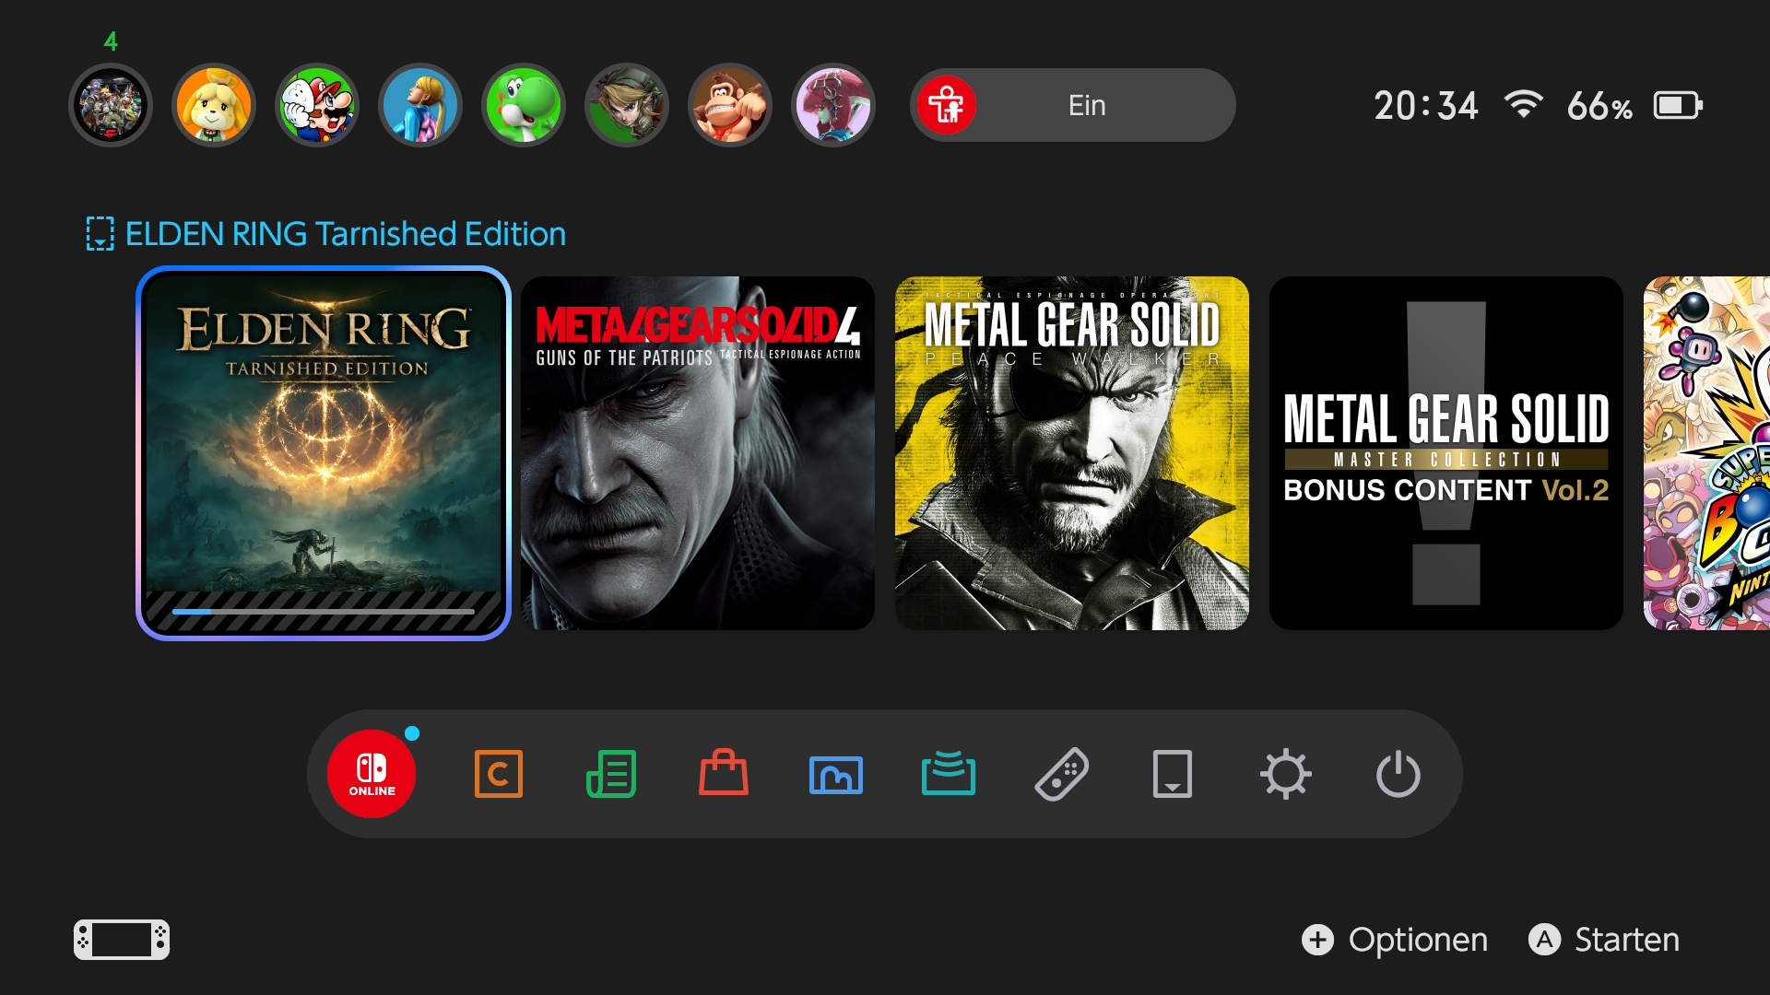Select Master Collection Bonus Content Vol.2 tile
This screenshot has height=995, width=1770.
[1446, 453]
